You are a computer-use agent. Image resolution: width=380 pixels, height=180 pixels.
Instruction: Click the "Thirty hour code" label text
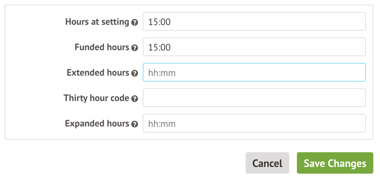[96, 98]
